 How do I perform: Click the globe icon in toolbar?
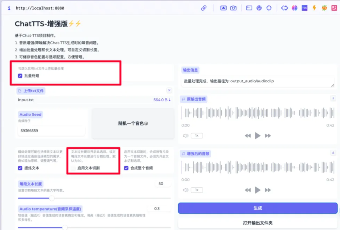(259, 8)
